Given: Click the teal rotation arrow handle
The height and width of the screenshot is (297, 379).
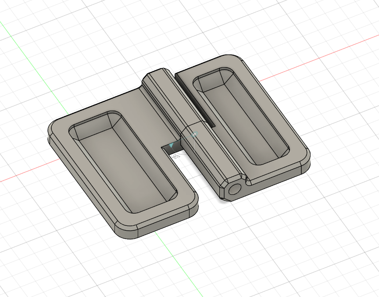Looking at the screenshot, I should 172,145.
